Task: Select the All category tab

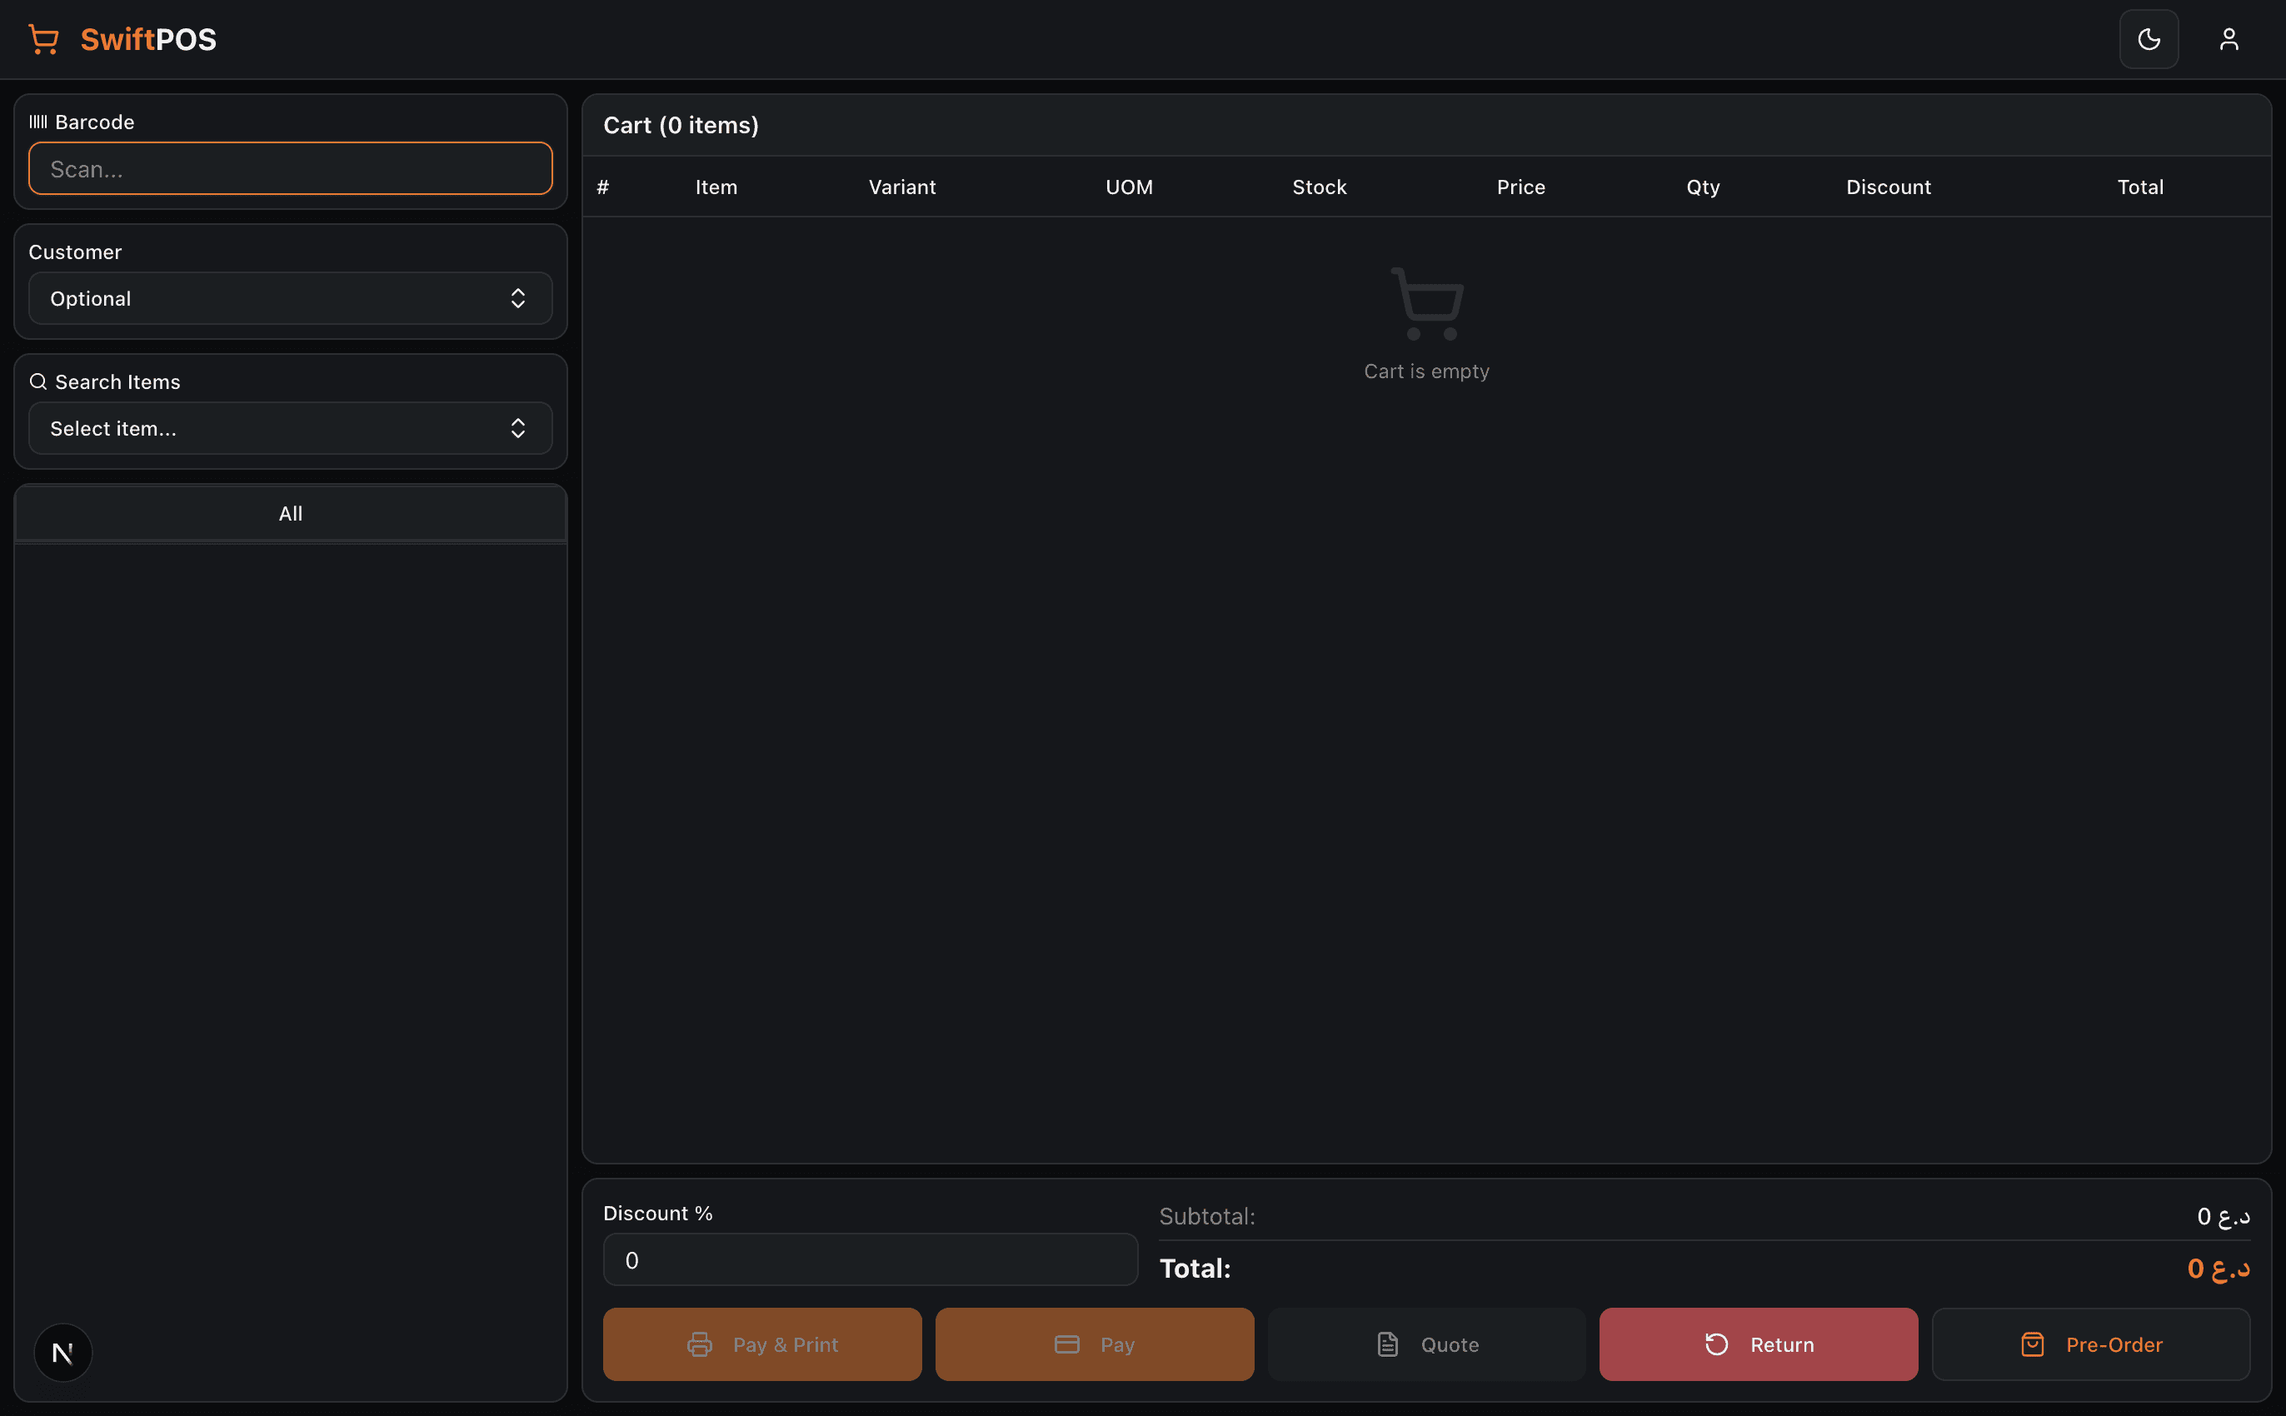Action: (290, 513)
